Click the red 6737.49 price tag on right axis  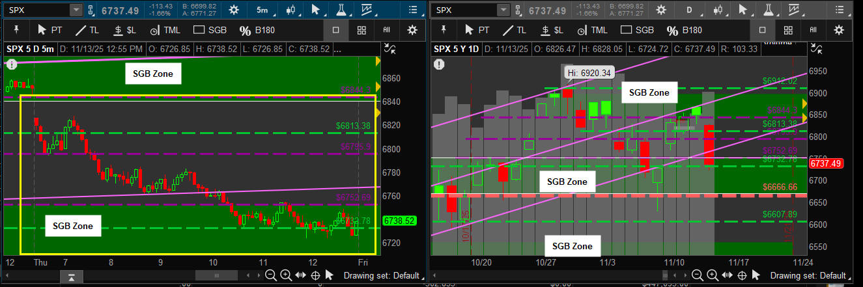click(827, 163)
